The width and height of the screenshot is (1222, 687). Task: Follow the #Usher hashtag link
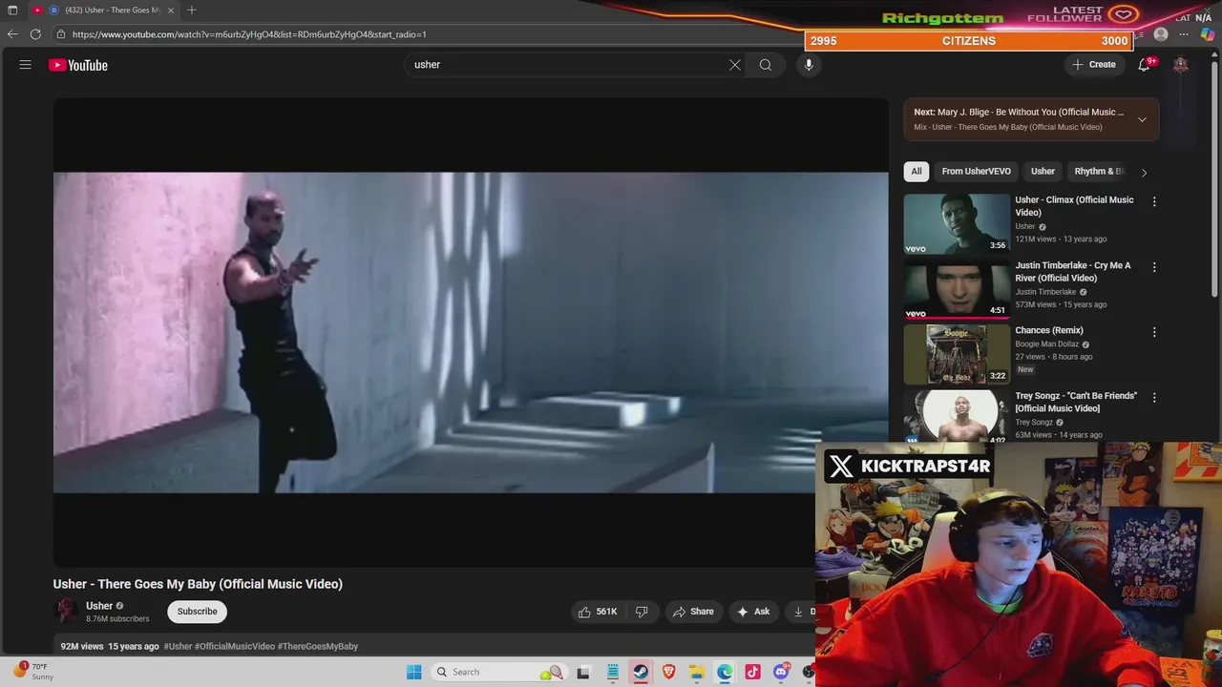click(178, 646)
